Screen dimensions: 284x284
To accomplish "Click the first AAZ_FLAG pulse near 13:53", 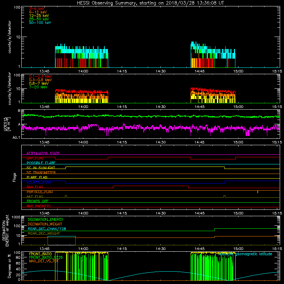I will point(66,196).
